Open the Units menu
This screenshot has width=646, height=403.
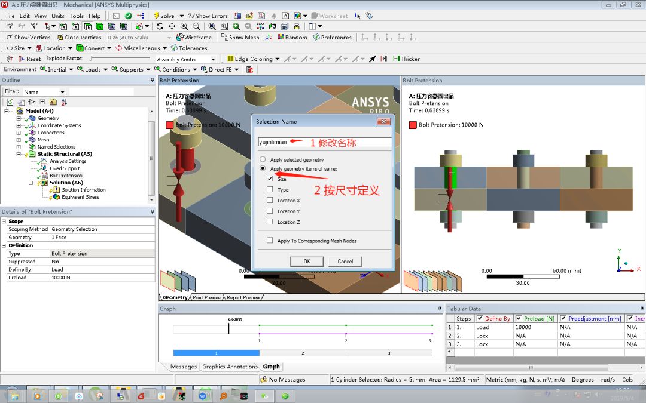pyautogui.click(x=57, y=16)
